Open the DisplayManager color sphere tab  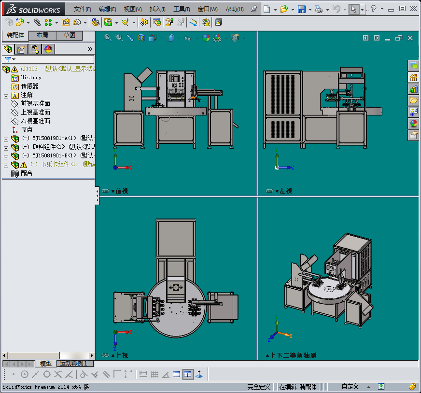click(48, 49)
